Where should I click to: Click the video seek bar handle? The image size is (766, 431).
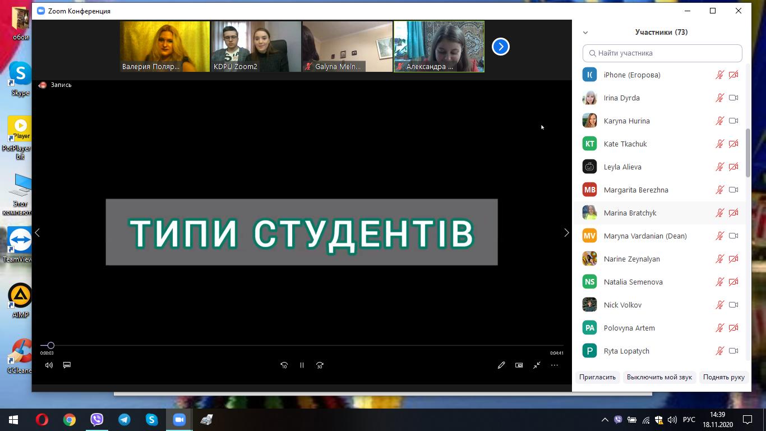pyautogui.click(x=50, y=346)
